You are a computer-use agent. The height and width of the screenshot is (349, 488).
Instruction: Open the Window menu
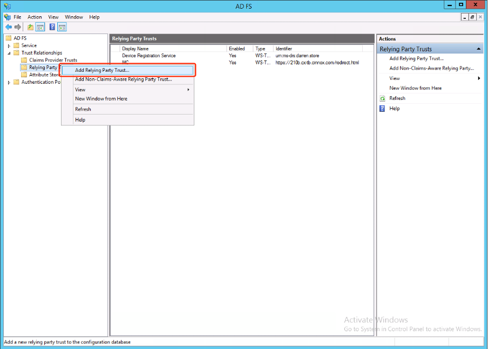74,17
